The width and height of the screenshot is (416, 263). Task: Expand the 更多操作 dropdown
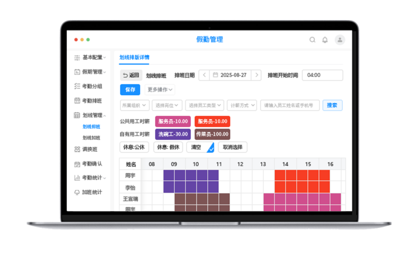coord(160,90)
